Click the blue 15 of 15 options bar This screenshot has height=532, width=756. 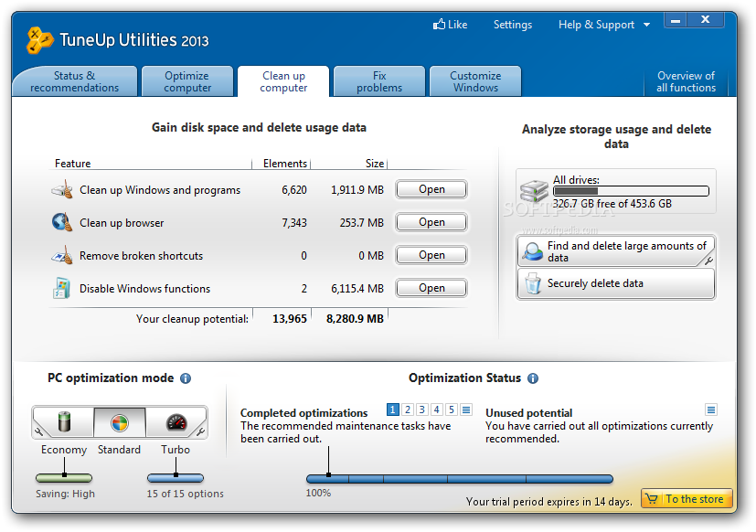pos(176,478)
